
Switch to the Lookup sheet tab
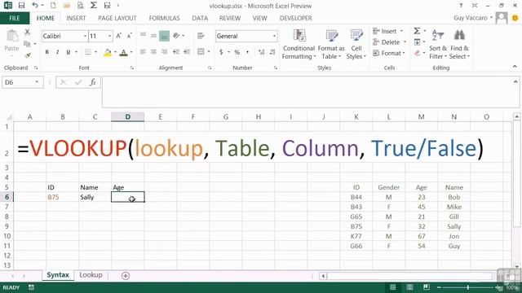91,275
